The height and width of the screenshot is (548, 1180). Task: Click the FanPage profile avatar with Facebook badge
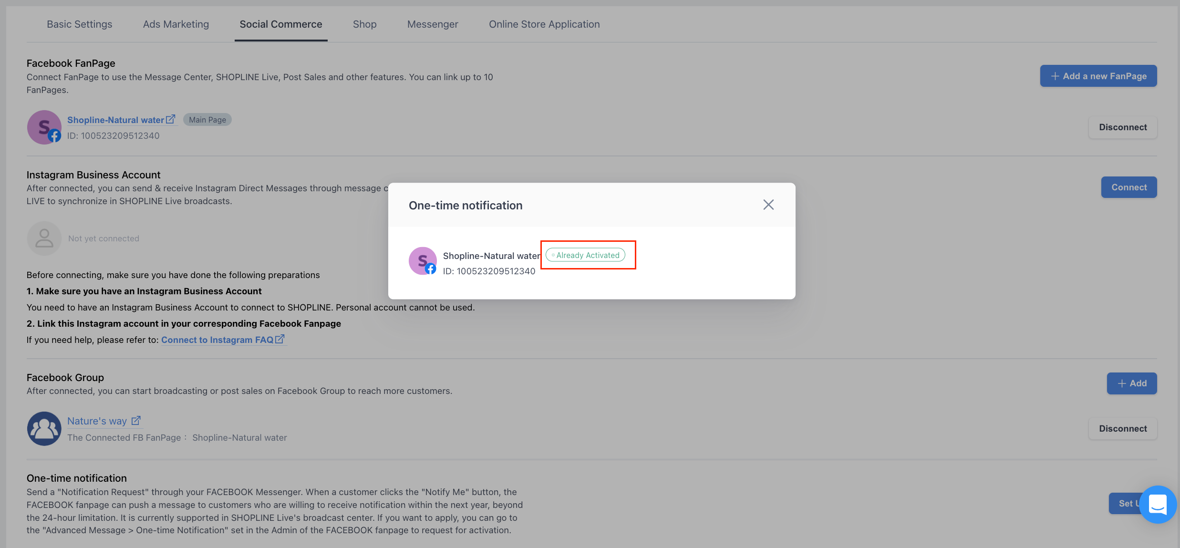click(x=44, y=127)
